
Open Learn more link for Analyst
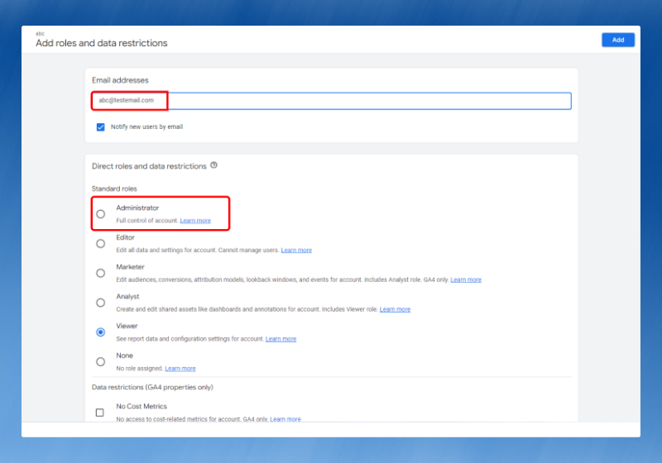click(x=395, y=309)
